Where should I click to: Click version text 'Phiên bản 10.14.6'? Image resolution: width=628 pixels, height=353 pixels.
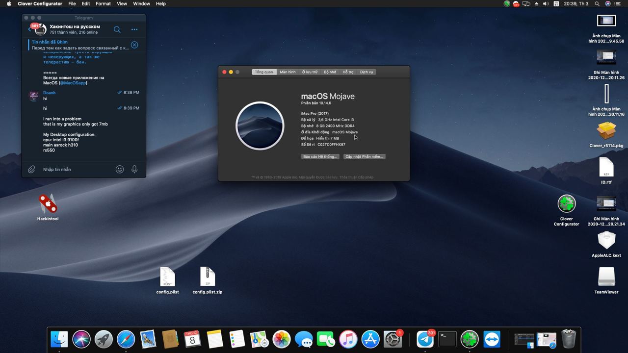pyautogui.click(x=316, y=103)
